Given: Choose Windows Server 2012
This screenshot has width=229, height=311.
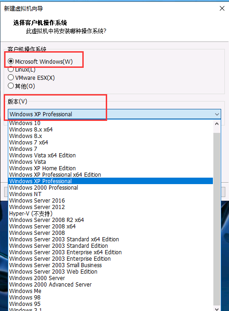Looking at the screenshot, I should point(110,207).
